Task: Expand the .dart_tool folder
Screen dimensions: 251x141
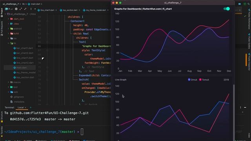Action: click(9, 19)
